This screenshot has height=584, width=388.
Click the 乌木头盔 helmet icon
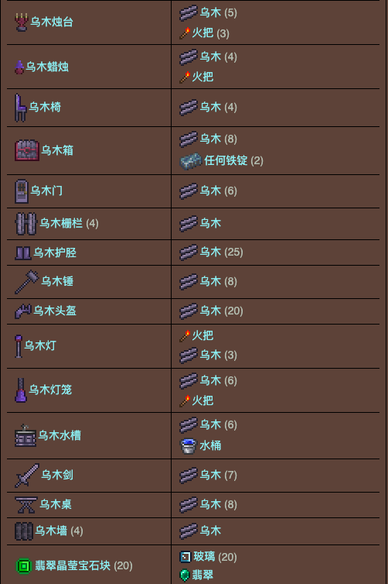23,311
